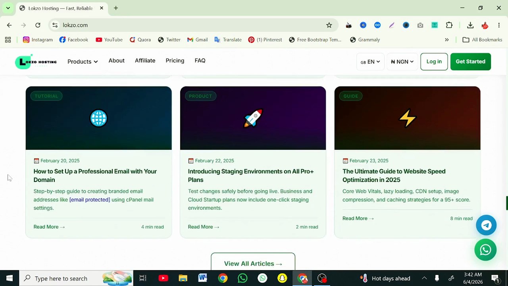
Task: Launch File Explorer from taskbar
Action: 183,278
